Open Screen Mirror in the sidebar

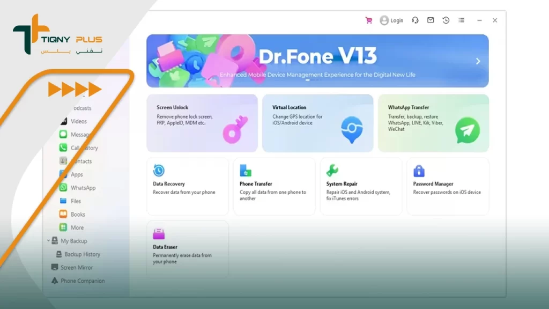point(76,268)
